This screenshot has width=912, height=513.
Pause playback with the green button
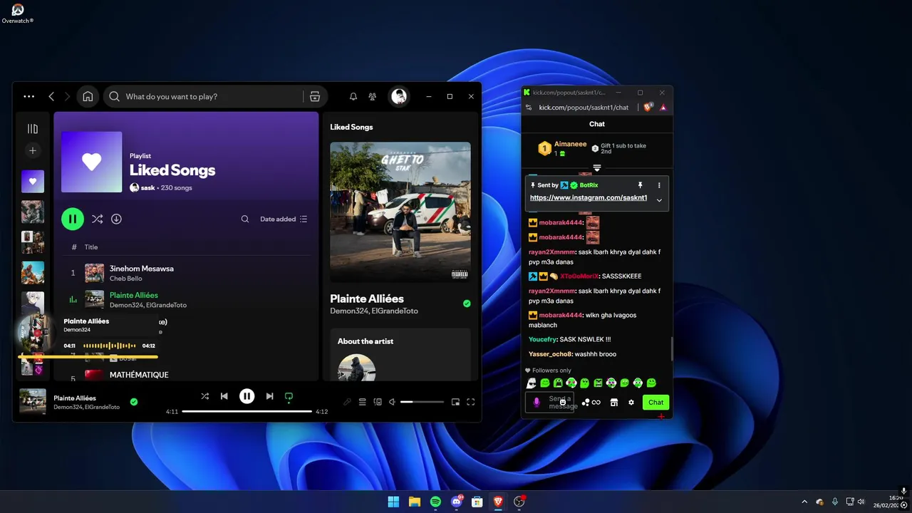pos(73,219)
